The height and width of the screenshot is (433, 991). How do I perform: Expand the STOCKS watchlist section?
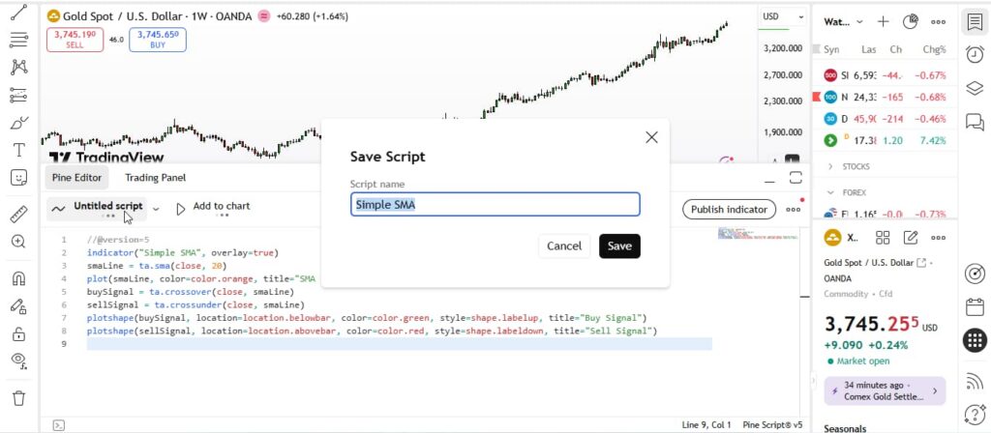(x=831, y=167)
